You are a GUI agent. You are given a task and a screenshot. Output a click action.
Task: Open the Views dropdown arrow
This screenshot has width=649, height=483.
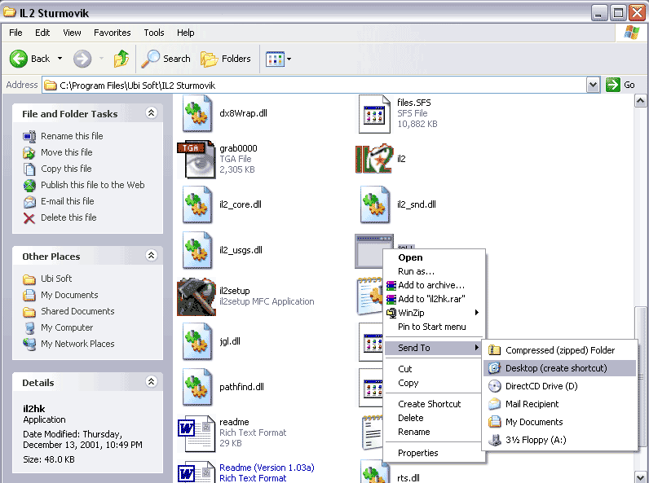click(x=289, y=59)
